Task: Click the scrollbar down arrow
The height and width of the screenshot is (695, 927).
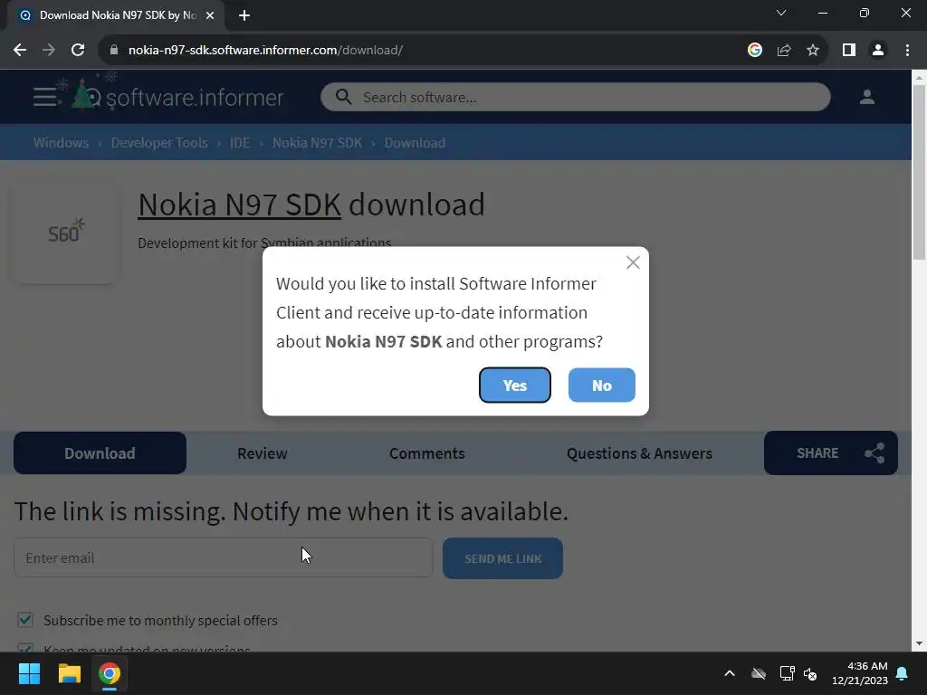Action: [920, 643]
